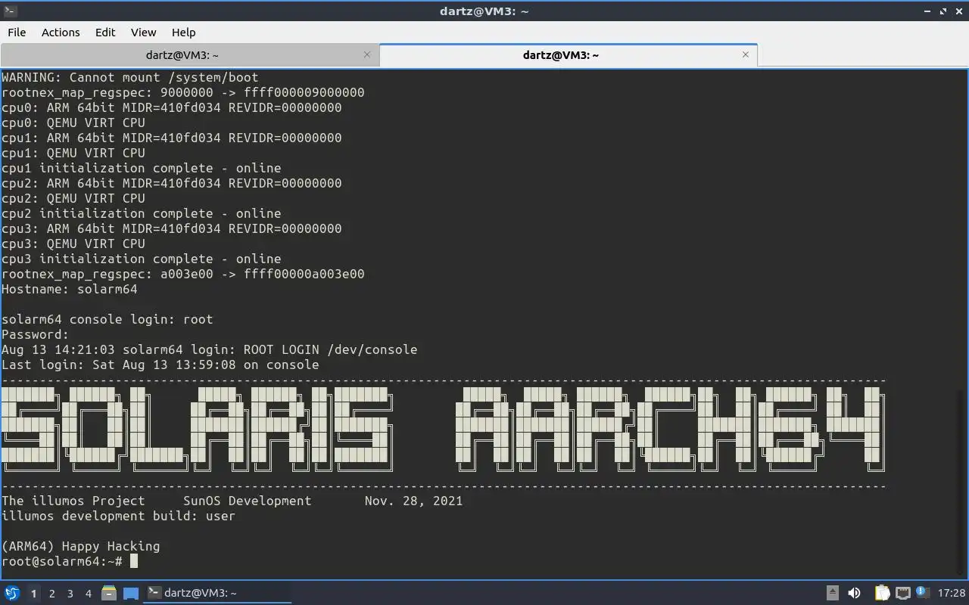Click 'The illumos Project' text
The height and width of the screenshot is (605, 969).
[x=73, y=501]
